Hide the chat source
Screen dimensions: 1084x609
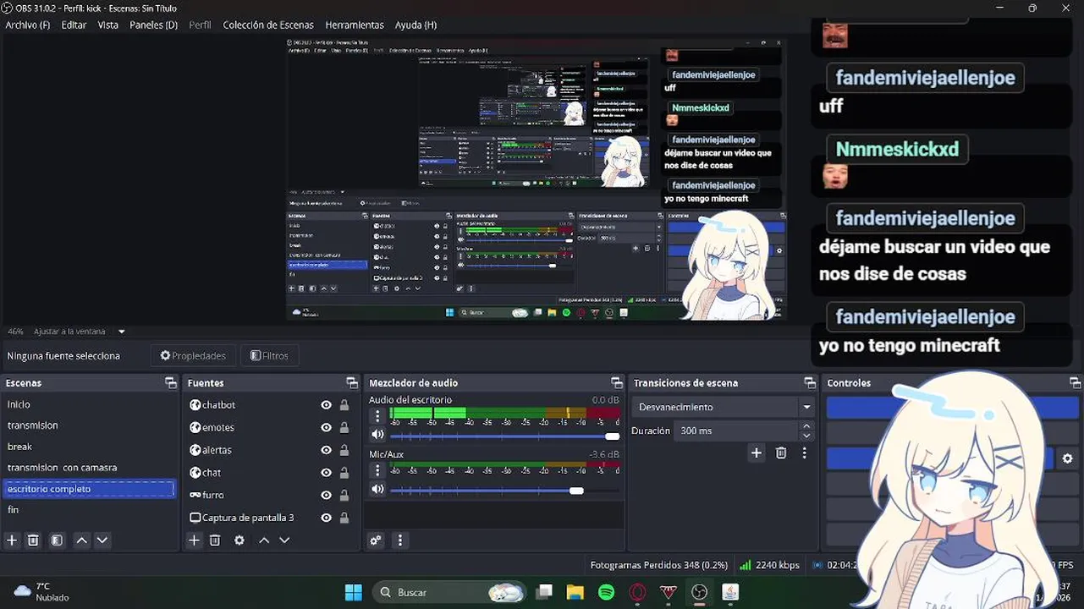(326, 473)
